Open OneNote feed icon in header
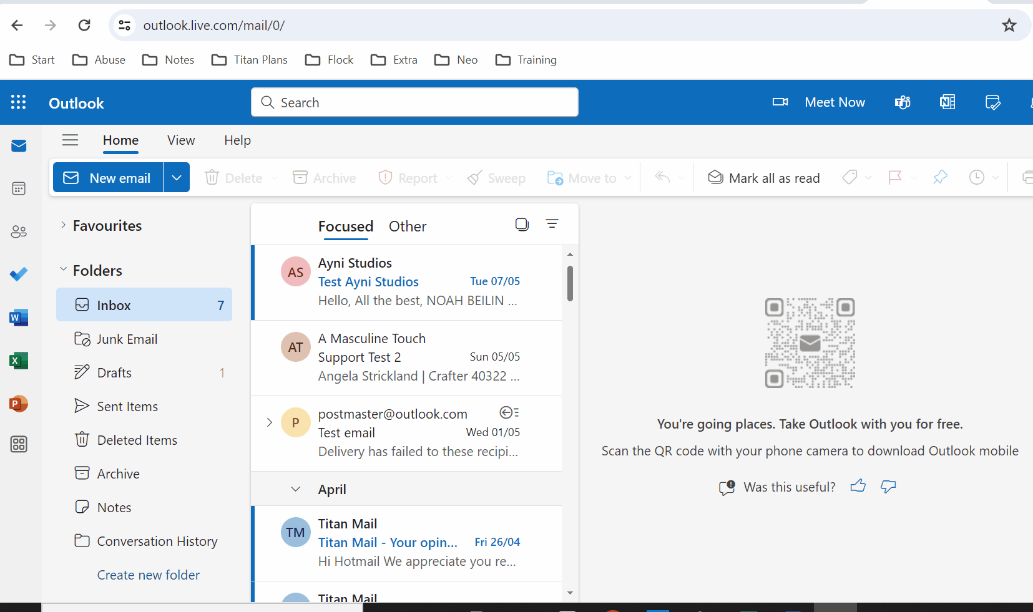Image resolution: width=1033 pixels, height=612 pixels. 947,102
